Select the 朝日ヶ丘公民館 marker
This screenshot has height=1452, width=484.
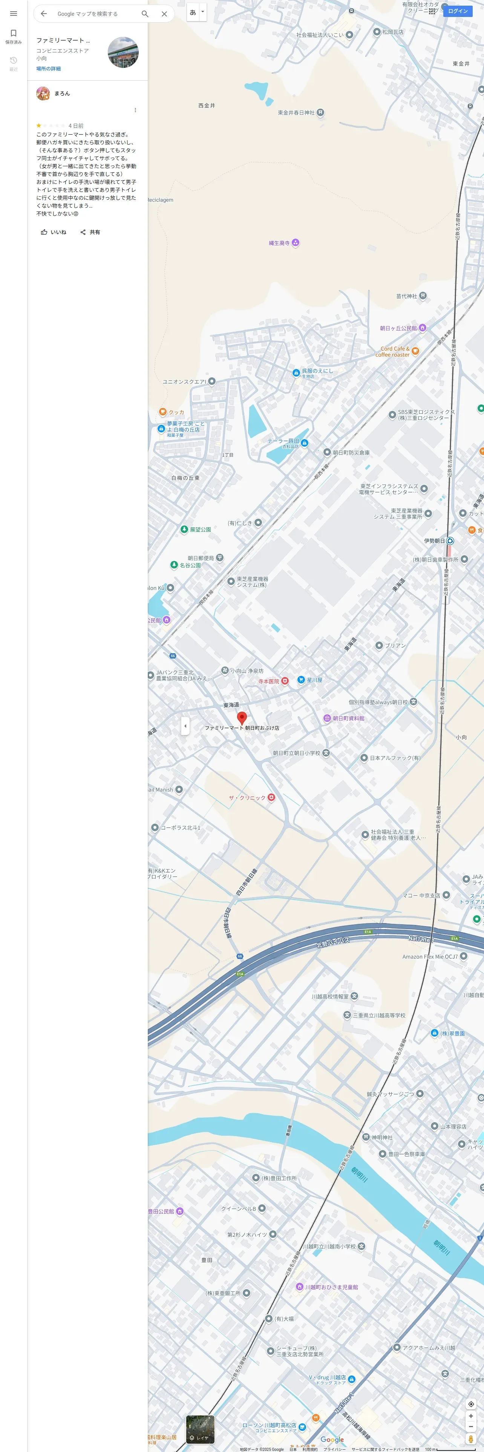click(x=422, y=328)
